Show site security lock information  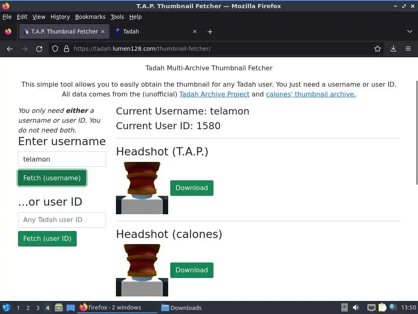pos(67,49)
